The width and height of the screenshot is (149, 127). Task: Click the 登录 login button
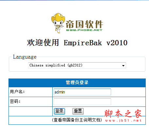click(x=59, y=111)
